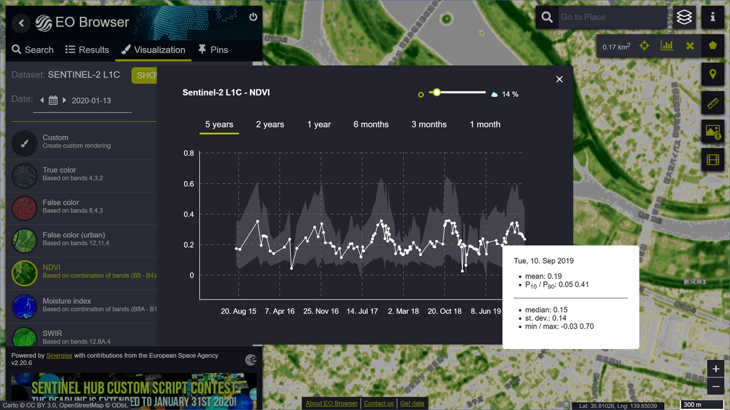Remove the area of interest with X
This screenshot has width=730, height=410.
point(690,46)
